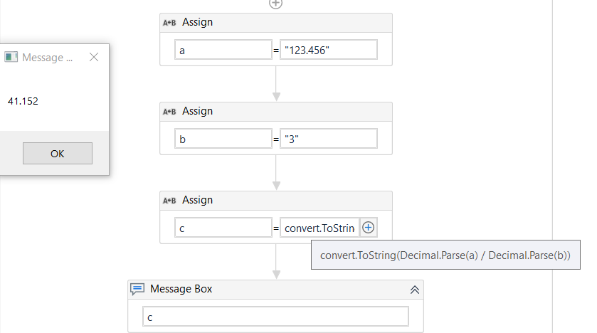This screenshot has height=333, width=597.
Task: Click the Message Box activity icon
Action: pos(138,289)
